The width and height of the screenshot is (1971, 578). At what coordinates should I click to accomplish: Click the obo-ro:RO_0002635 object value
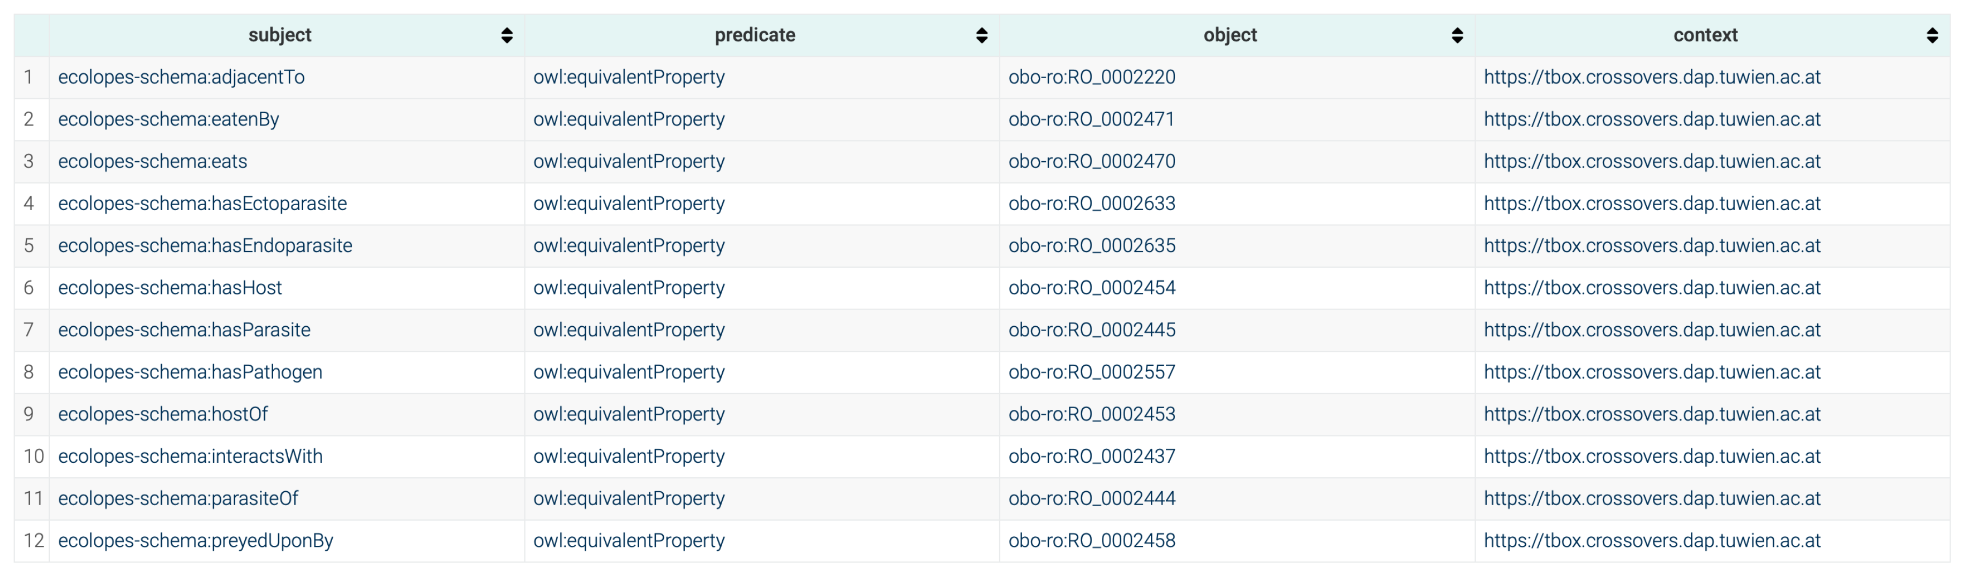(1091, 245)
